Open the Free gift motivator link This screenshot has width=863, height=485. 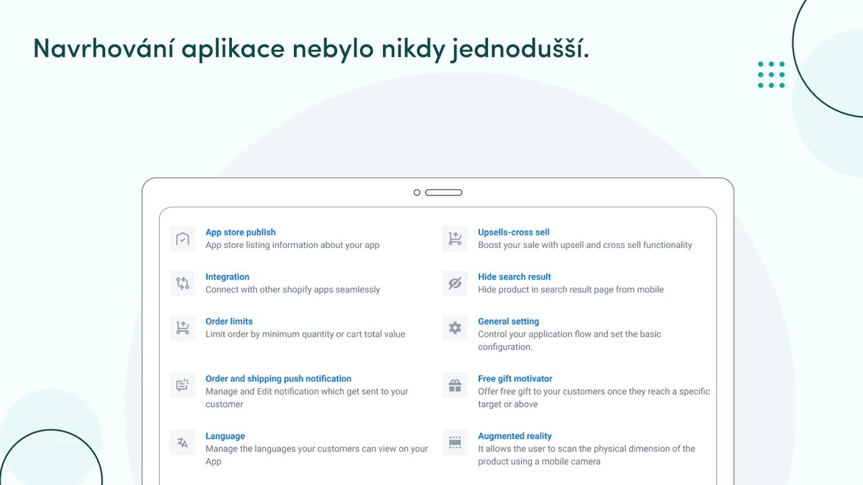coord(515,379)
